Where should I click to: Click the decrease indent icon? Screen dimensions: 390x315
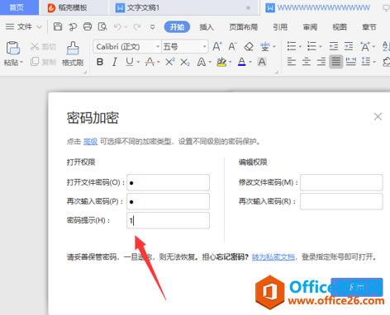coord(334,46)
